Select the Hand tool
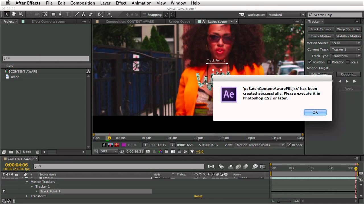 tap(14, 14)
